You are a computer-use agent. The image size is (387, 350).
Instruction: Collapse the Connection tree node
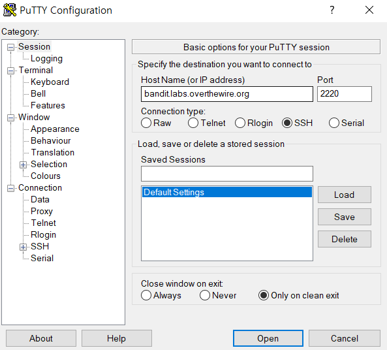click(10, 188)
